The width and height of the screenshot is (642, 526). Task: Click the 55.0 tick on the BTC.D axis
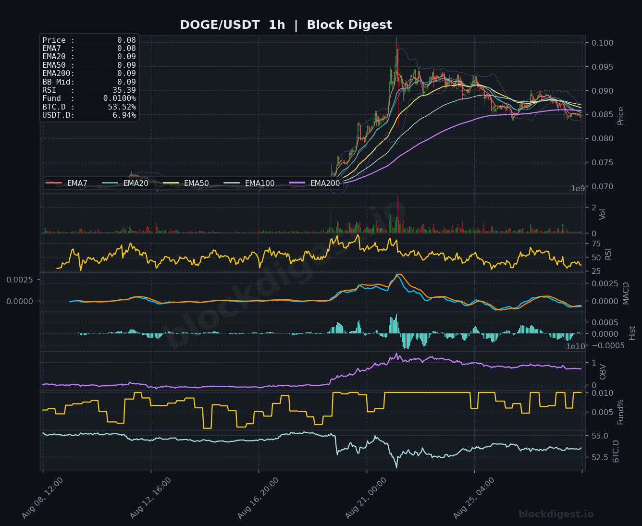[x=600, y=436]
